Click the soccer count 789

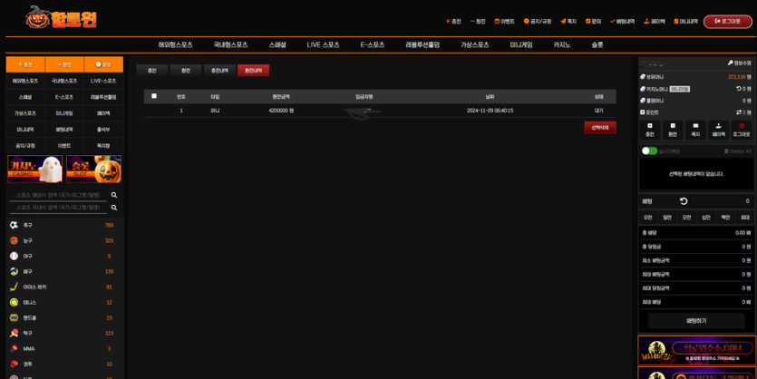[x=109, y=225]
